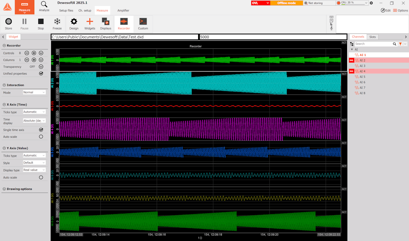Click the 5000 value field
The height and width of the screenshot is (241, 409).
[x=273, y=37]
